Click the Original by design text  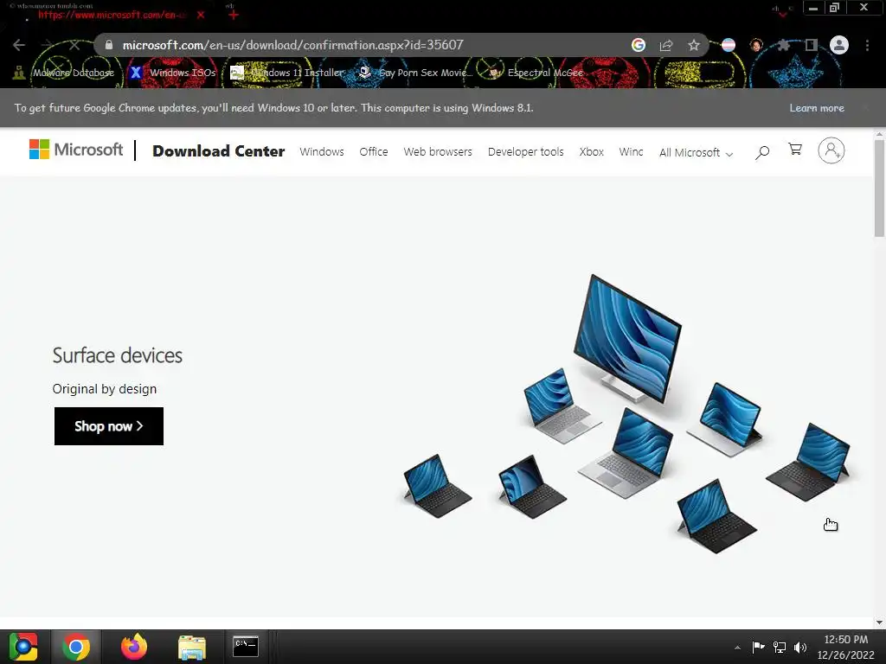click(105, 389)
